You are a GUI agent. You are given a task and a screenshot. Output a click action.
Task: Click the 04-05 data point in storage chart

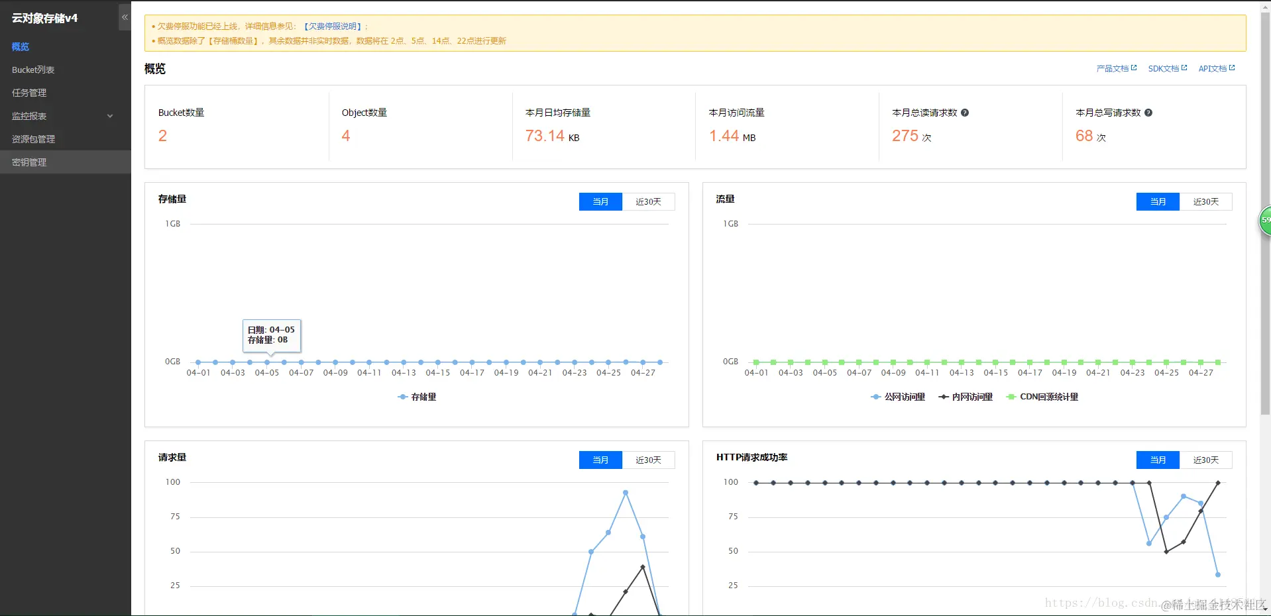(x=267, y=362)
